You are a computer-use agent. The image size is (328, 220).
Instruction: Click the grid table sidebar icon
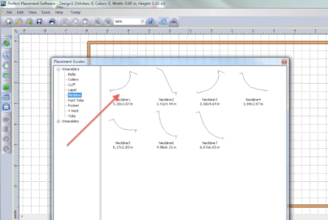coord(6,97)
